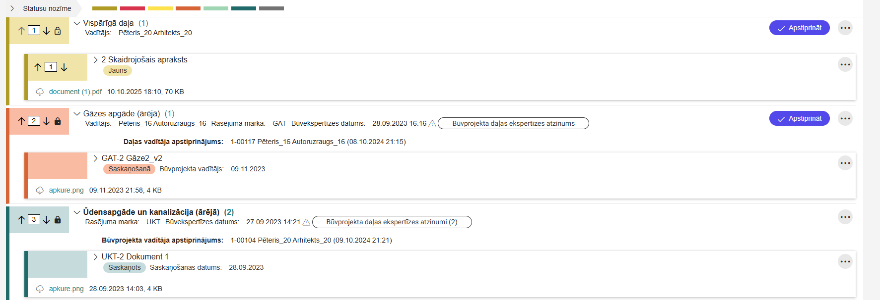The height and width of the screenshot is (300, 880).
Task: Toggle open lock on Vispārīgā daļa
Action: tap(58, 31)
